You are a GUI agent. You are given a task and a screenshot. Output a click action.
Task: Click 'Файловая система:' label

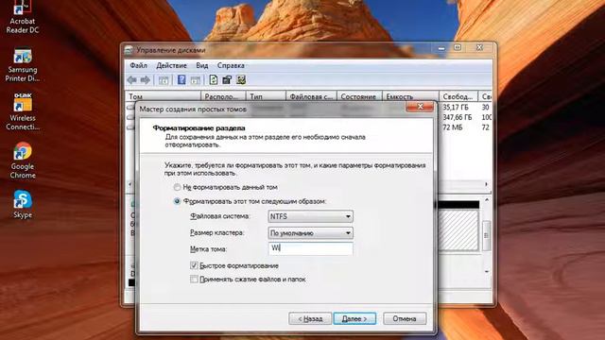(x=220, y=216)
